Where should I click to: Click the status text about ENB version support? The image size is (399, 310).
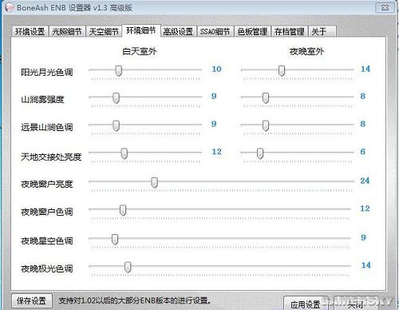[x=135, y=300]
